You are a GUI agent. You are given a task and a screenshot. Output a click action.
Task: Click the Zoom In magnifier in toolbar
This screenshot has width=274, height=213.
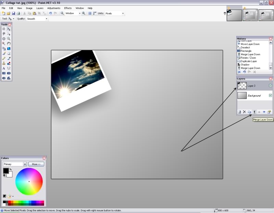(x=84, y=13)
